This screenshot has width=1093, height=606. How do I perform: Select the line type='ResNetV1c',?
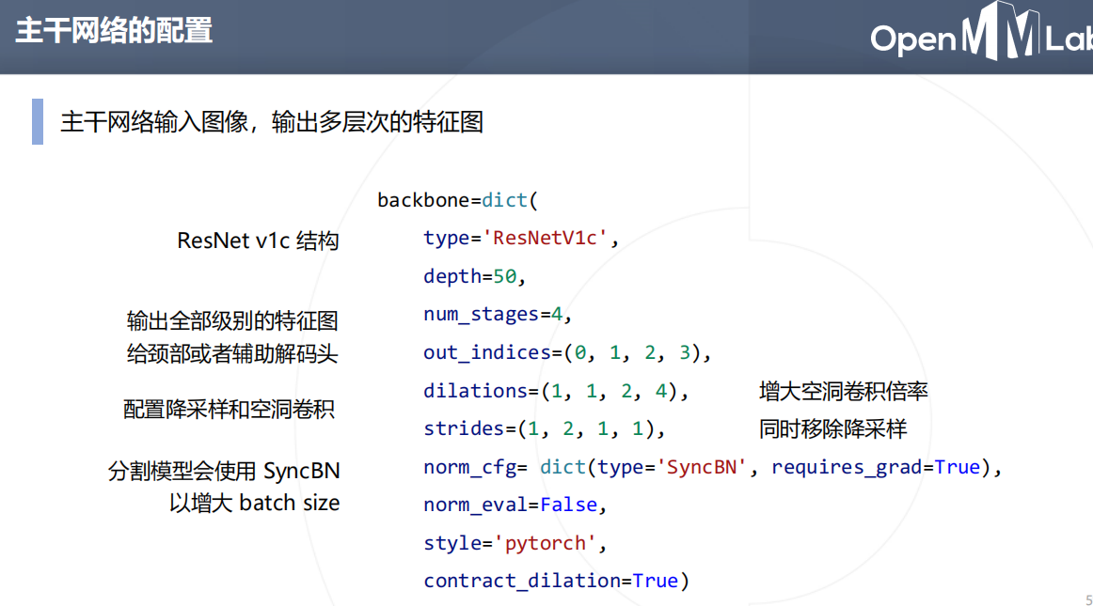coord(521,239)
